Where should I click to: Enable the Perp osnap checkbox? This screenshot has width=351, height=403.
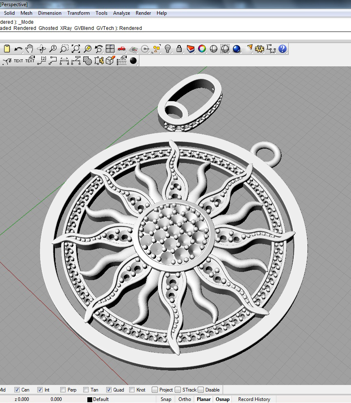click(x=63, y=389)
